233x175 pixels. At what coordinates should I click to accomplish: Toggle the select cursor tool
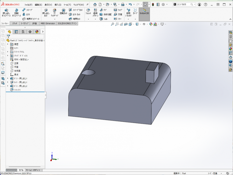(x=145, y=4)
